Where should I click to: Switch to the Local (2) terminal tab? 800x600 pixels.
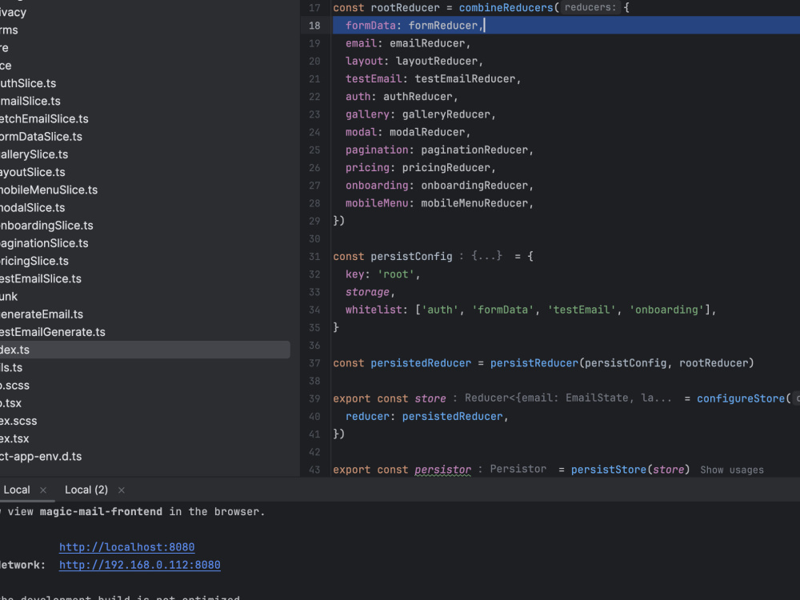point(86,490)
